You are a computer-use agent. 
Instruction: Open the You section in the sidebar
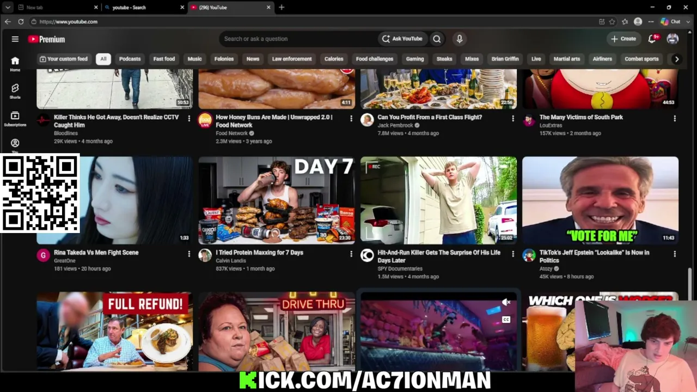pyautogui.click(x=15, y=145)
